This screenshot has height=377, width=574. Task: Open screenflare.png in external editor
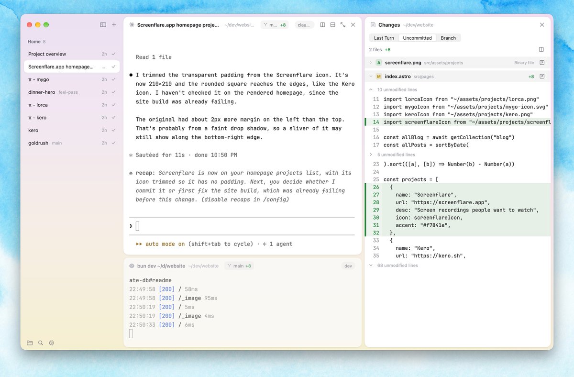(x=542, y=63)
